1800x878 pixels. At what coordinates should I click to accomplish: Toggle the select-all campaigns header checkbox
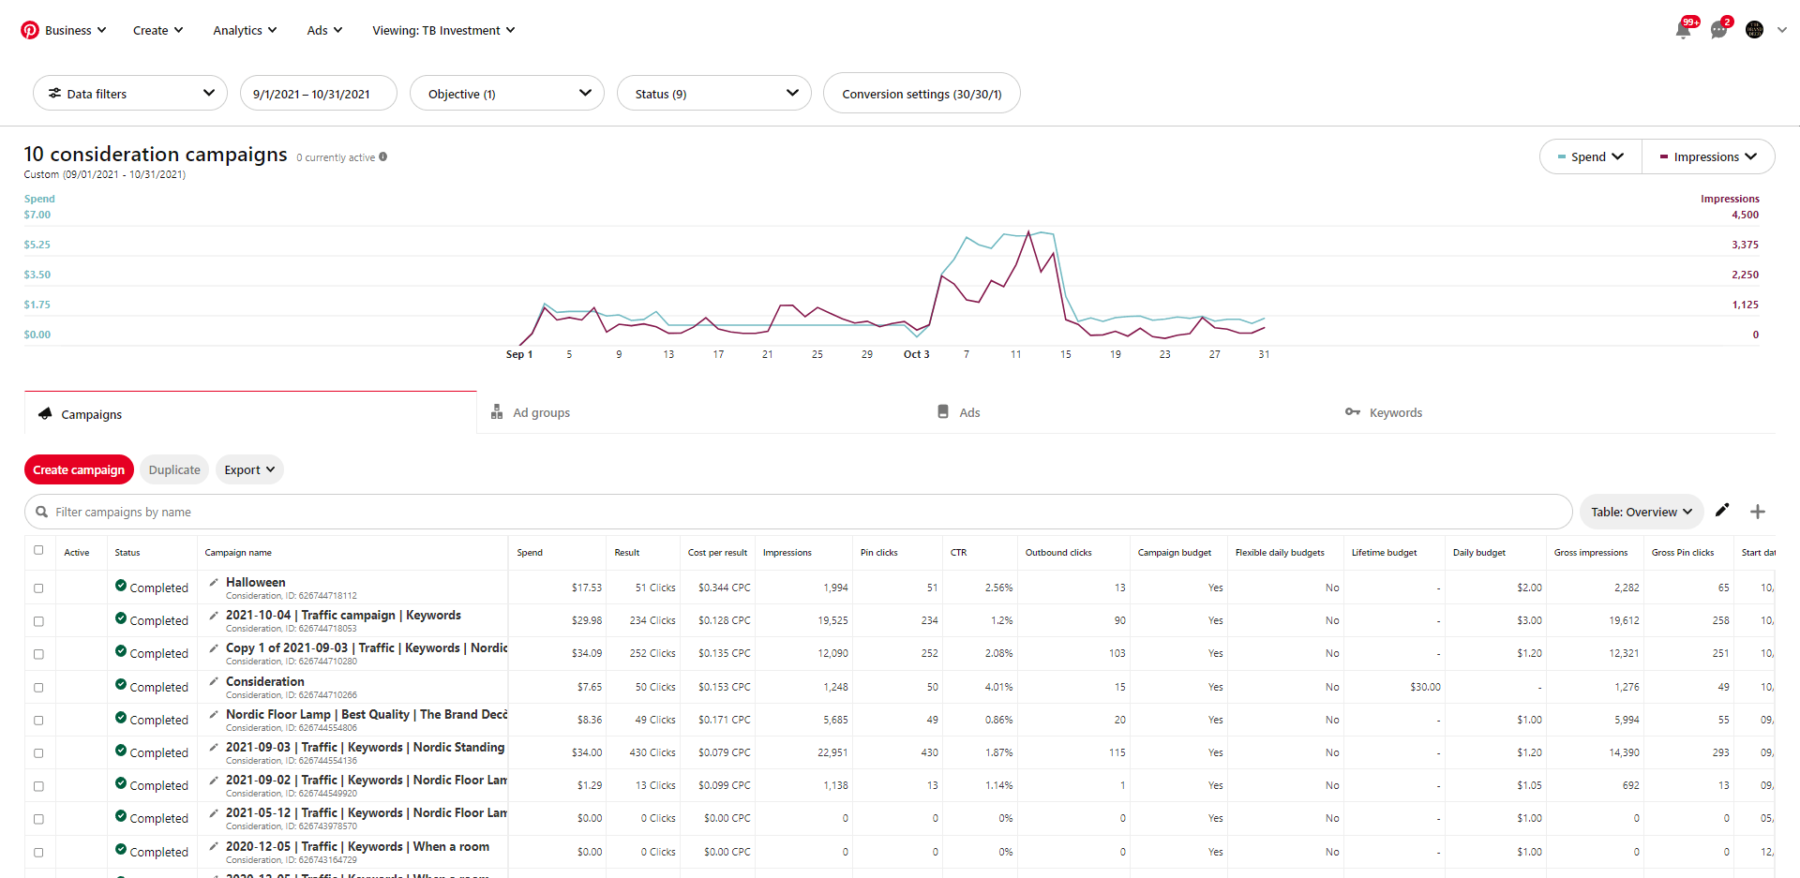point(38,551)
